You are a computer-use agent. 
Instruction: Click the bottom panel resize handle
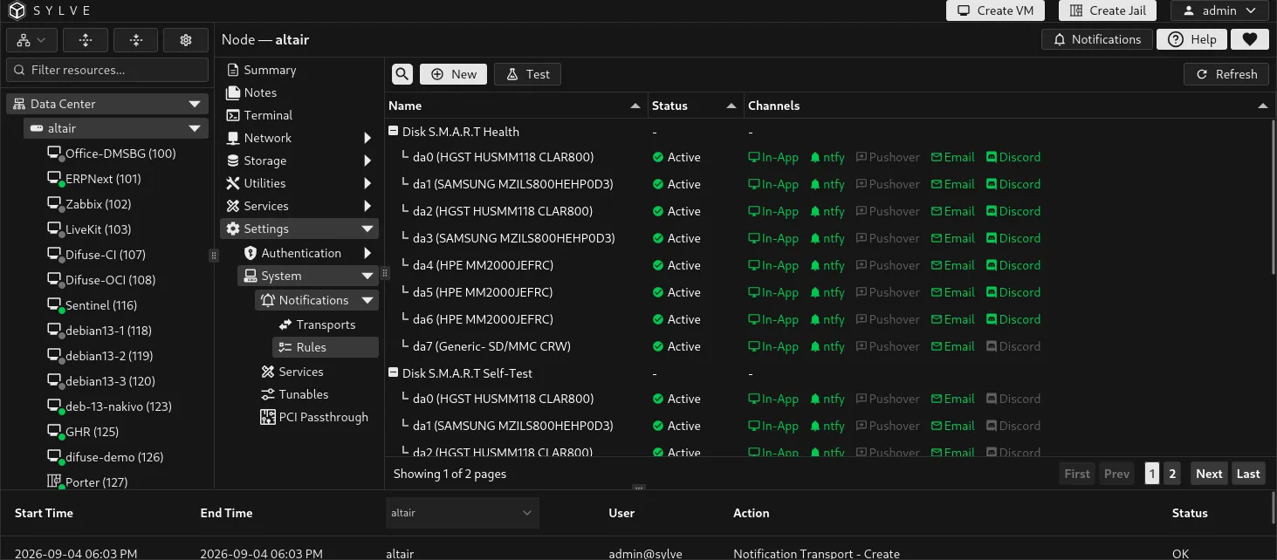pyautogui.click(x=639, y=488)
